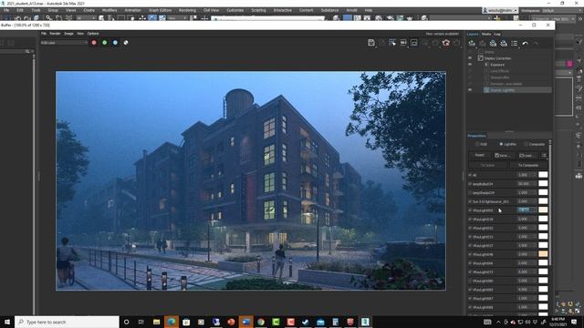Toggle eye visibility of Source LightMix layer
This screenshot has height=328, width=584.
tap(470, 90)
